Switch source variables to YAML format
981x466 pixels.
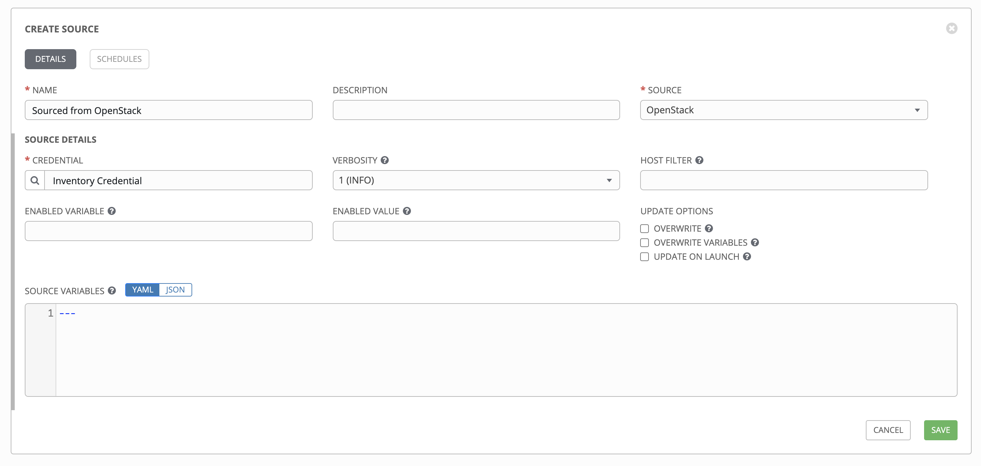pyautogui.click(x=142, y=289)
